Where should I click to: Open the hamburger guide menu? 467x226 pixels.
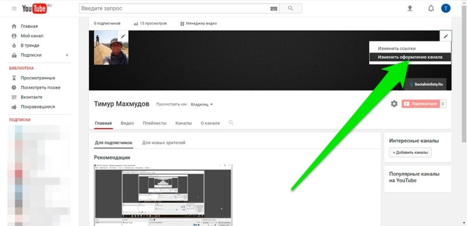pos(14,9)
